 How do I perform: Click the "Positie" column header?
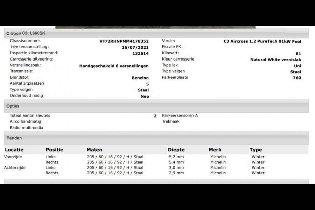[x=55, y=150]
